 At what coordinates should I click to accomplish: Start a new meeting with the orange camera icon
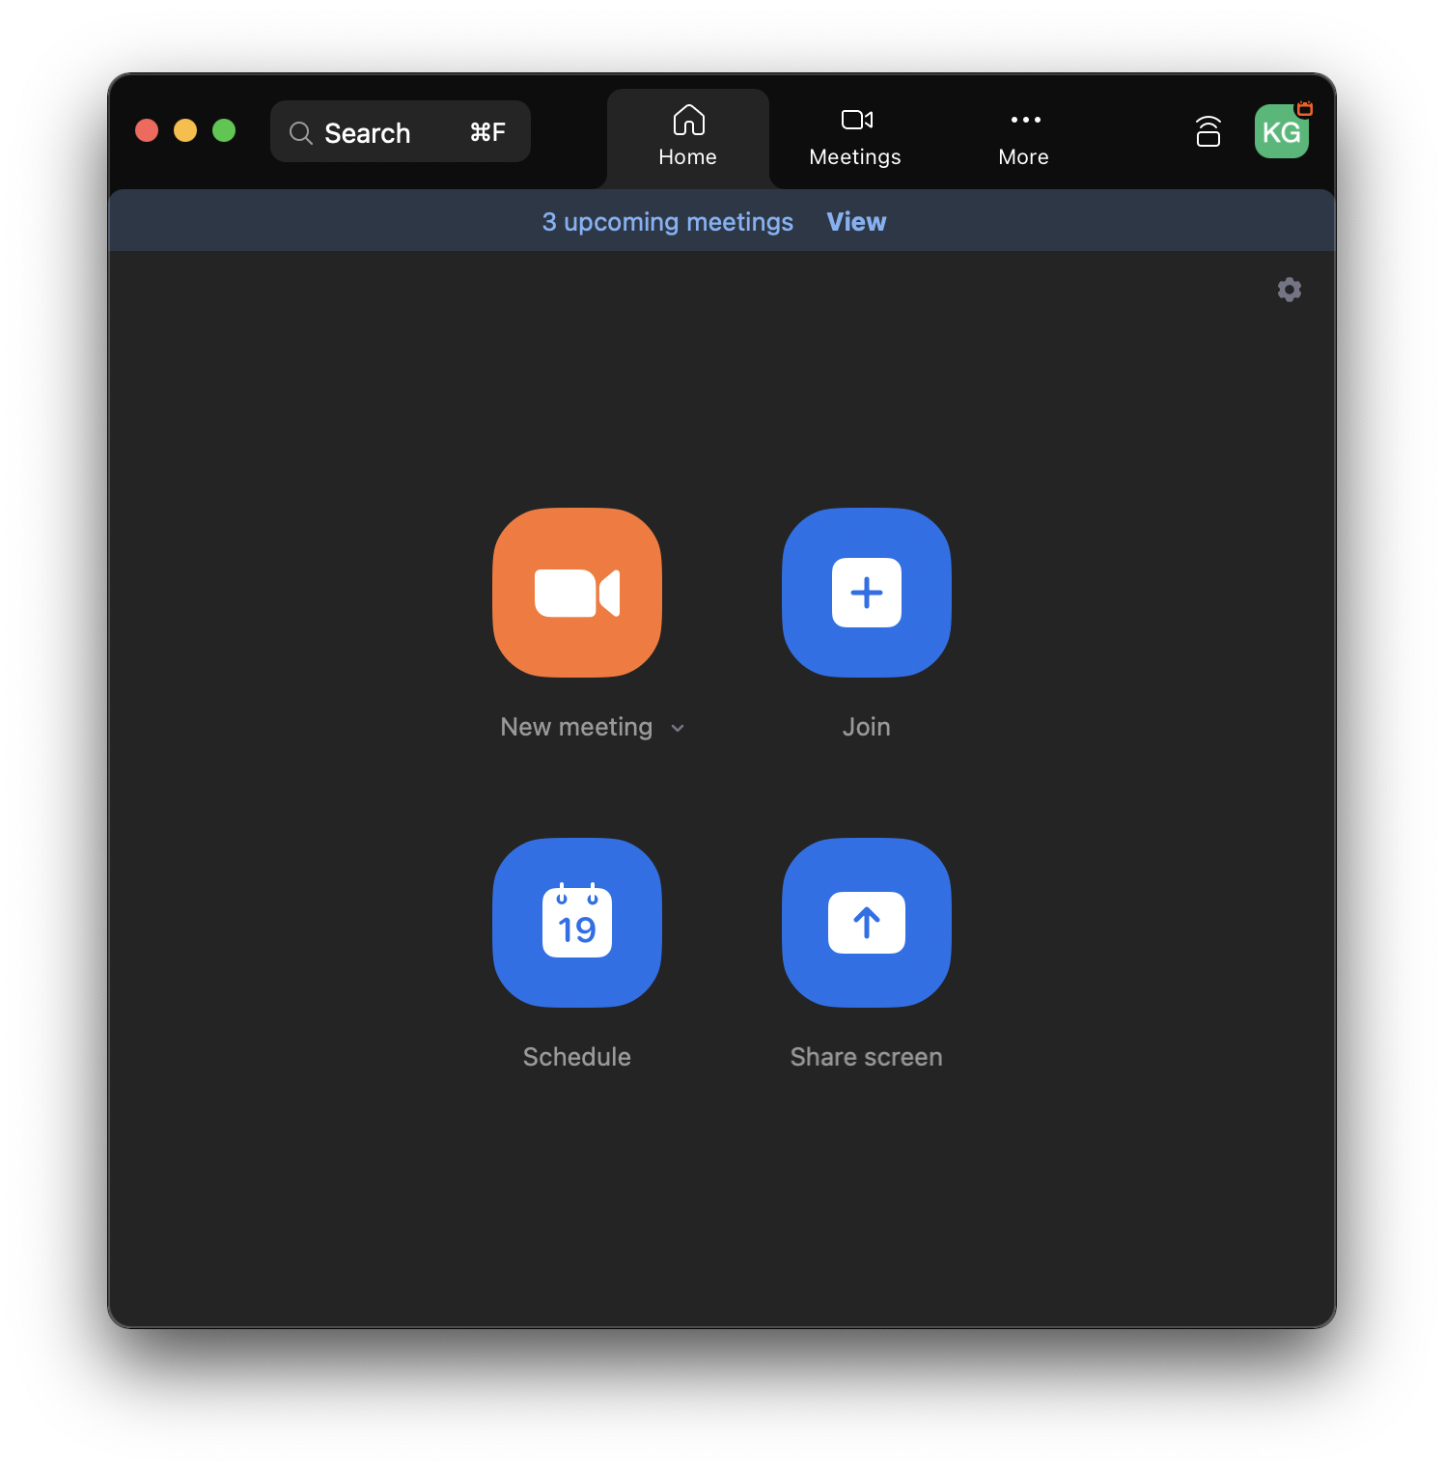click(576, 593)
